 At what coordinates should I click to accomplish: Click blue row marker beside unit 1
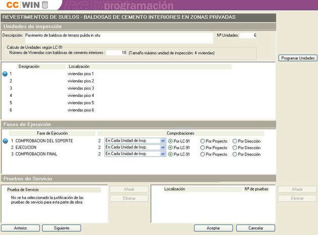point(5,74)
